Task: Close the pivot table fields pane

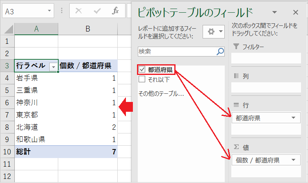Action: click(x=295, y=12)
